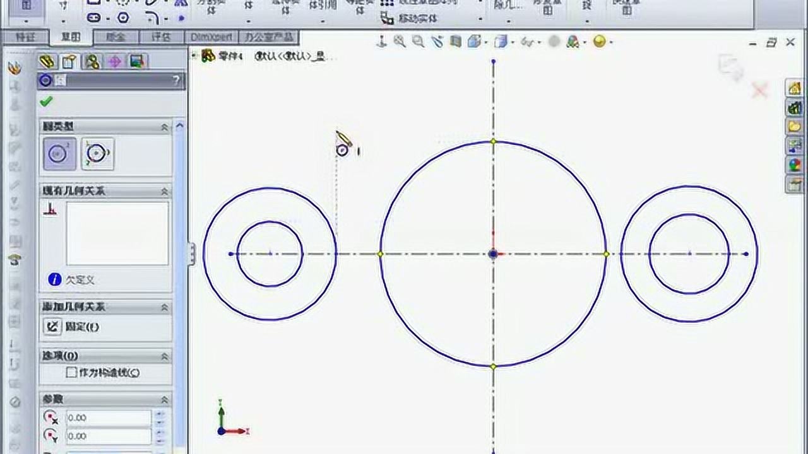Viewport: 808px width, 454px height.
Task: Click the Zoom to Fit icon
Action: 400,42
